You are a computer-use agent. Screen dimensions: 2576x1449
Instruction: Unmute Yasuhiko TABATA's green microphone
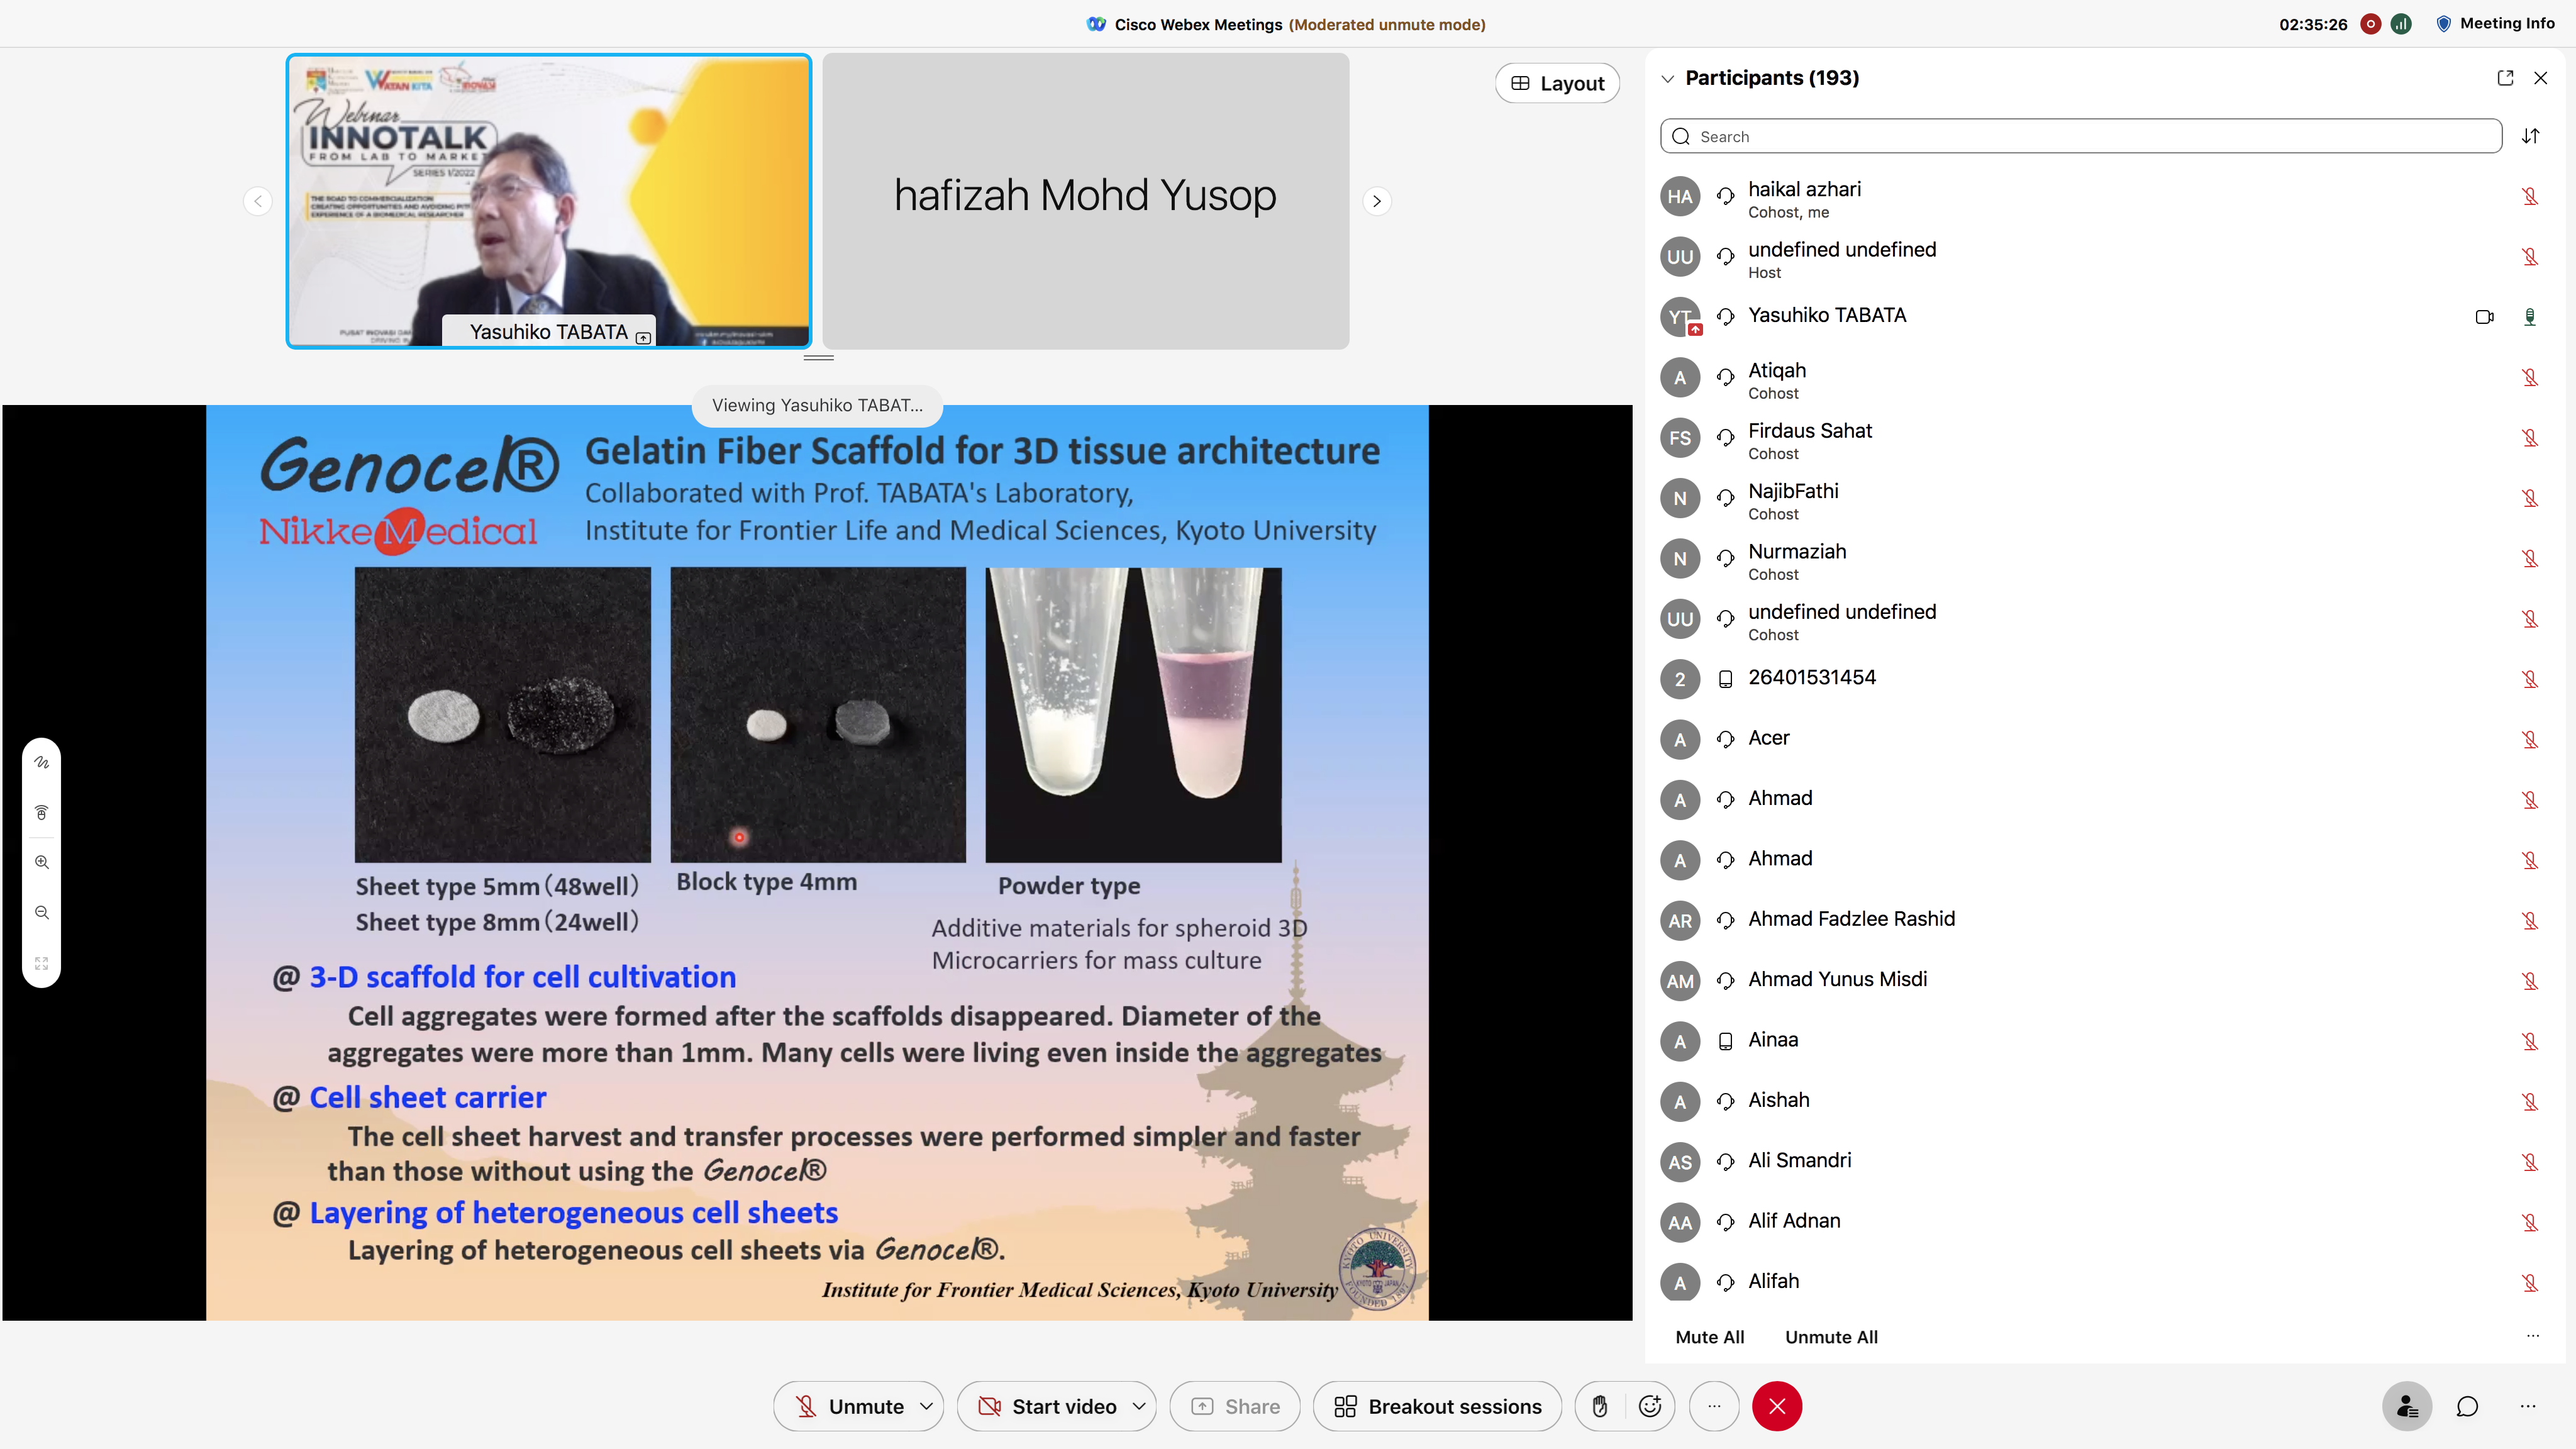click(x=2529, y=317)
